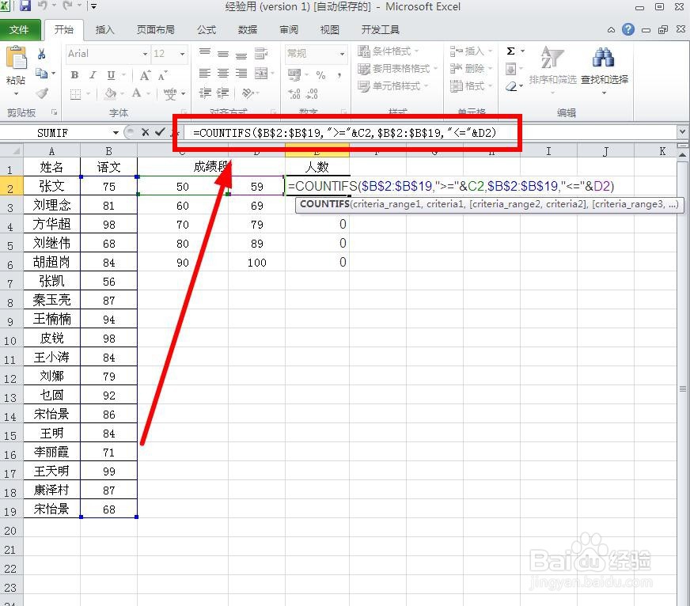
Task: Click the Format Painter brush icon
Action: click(42, 93)
